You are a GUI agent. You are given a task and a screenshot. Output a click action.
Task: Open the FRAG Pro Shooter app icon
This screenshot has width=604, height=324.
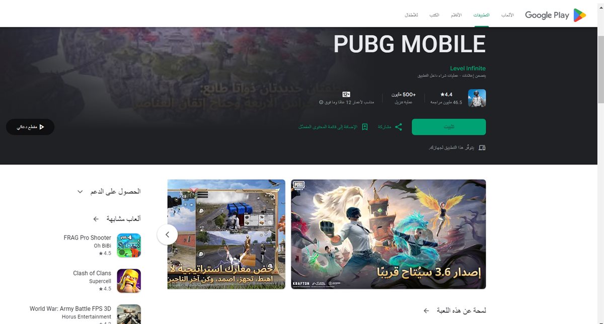(x=129, y=245)
